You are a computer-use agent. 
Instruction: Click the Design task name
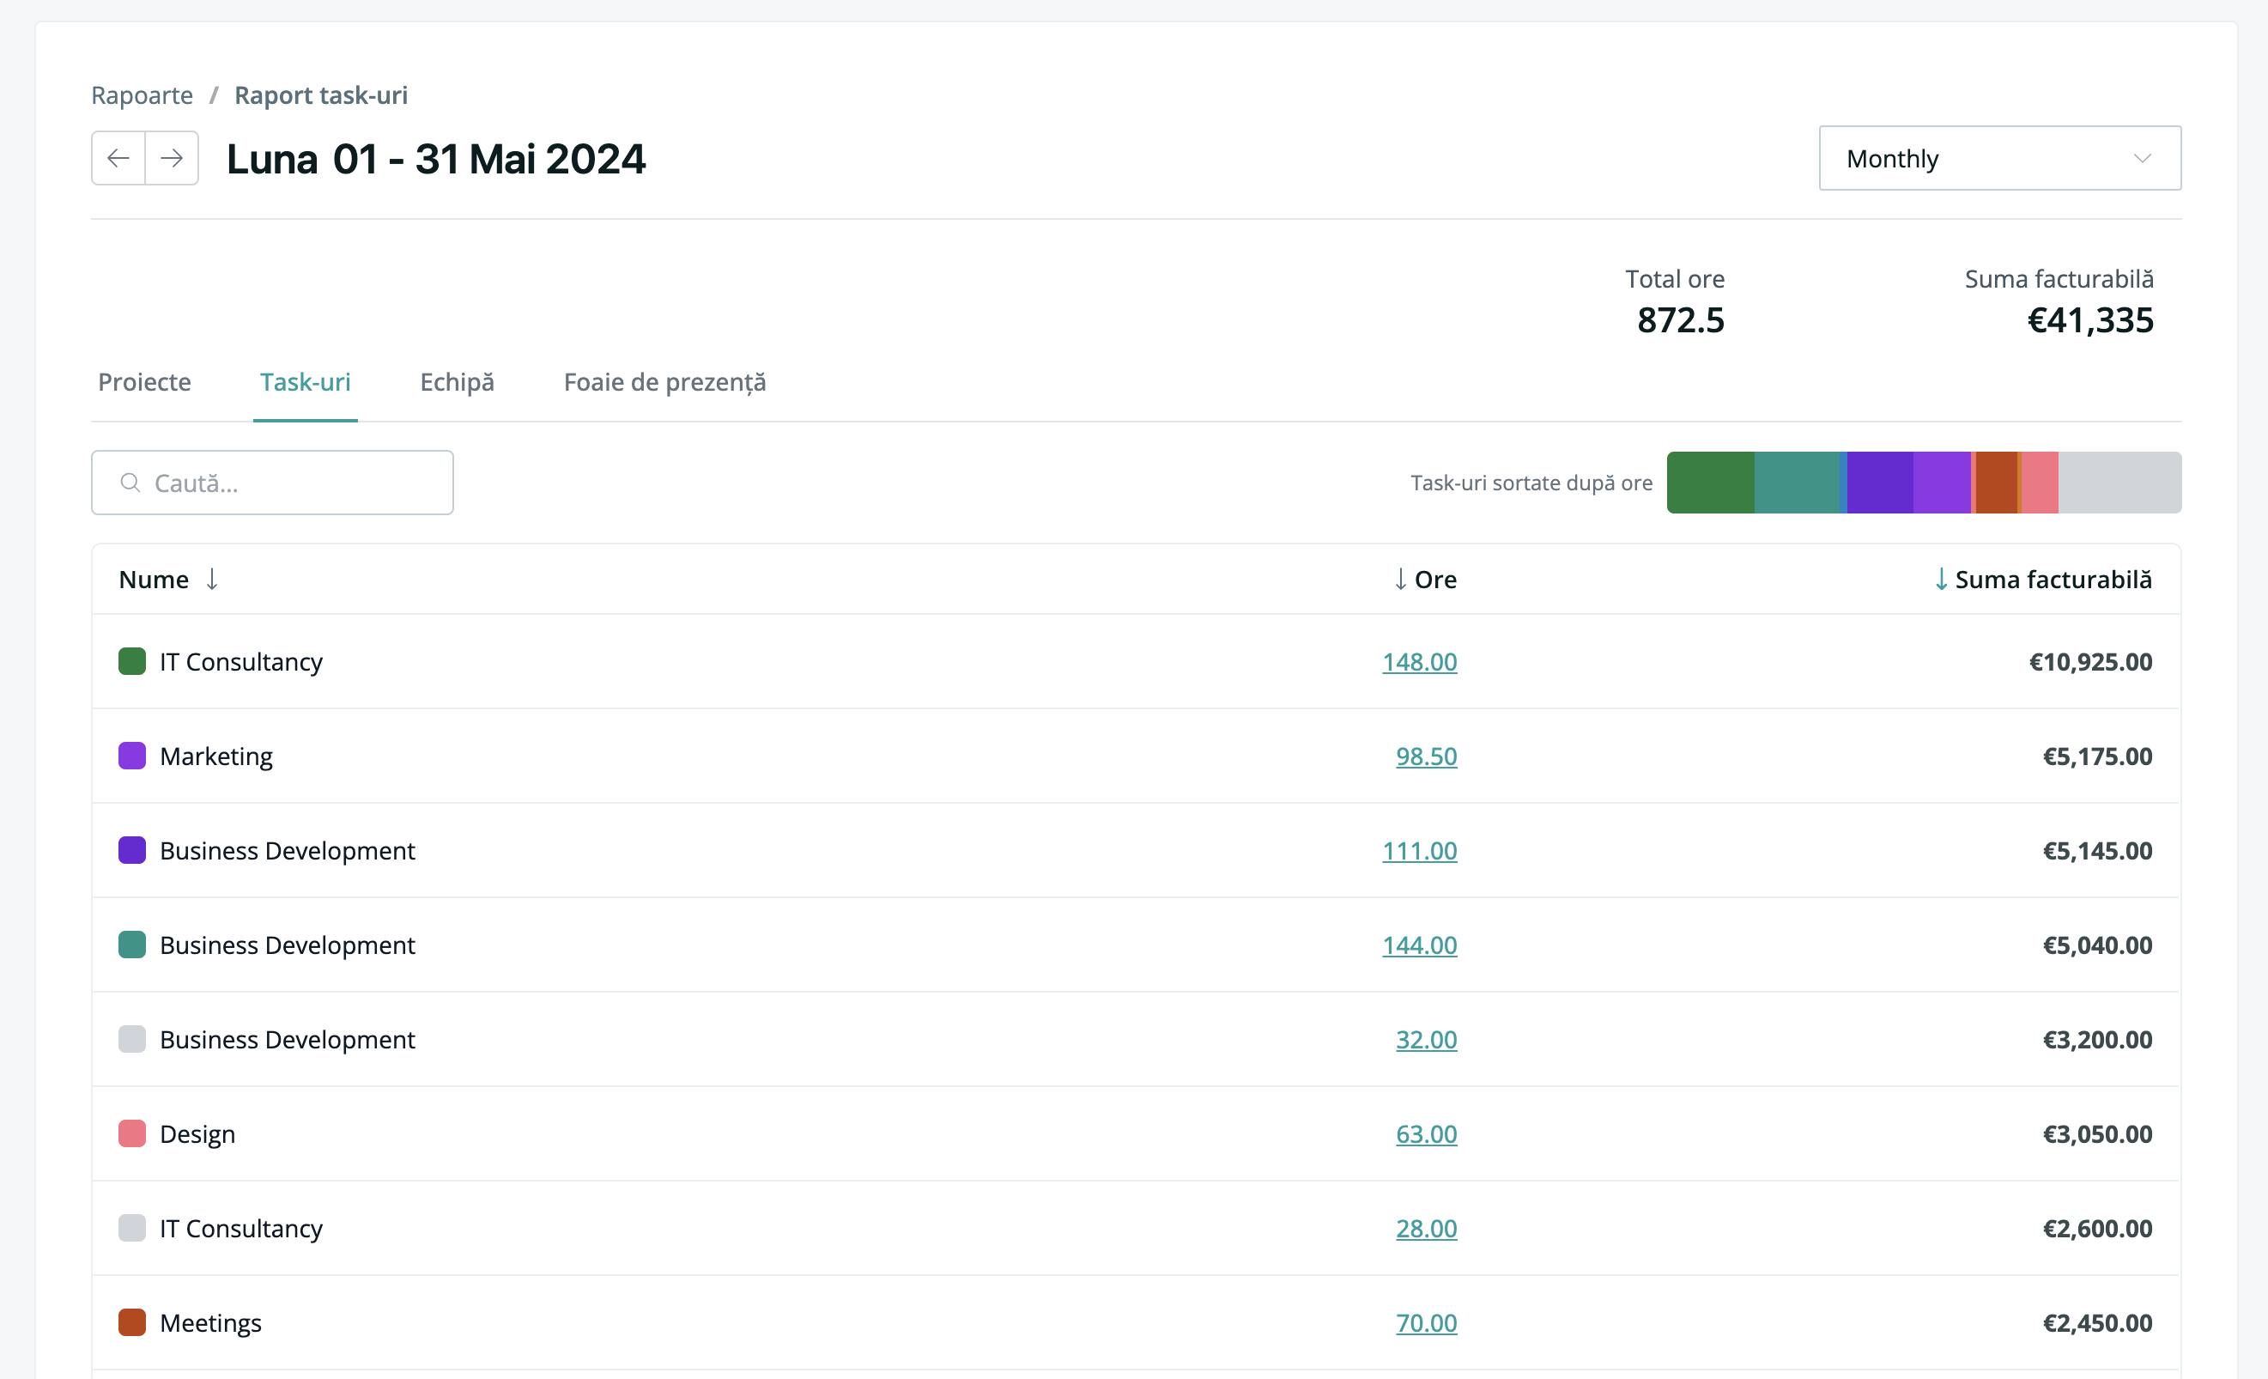(197, 1134)
